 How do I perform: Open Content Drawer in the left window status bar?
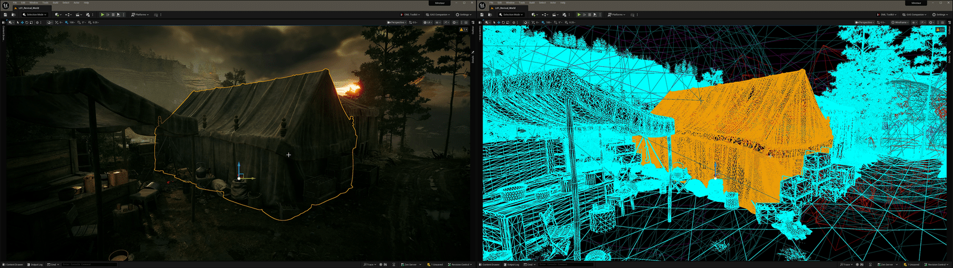[x=13, y=264]
